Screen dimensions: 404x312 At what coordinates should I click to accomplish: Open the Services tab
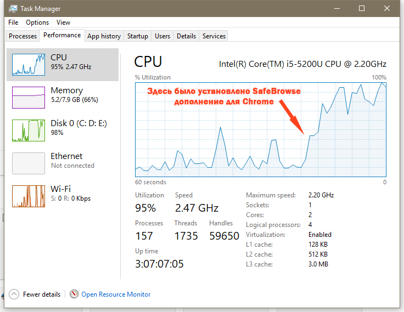tap(214, 36)
